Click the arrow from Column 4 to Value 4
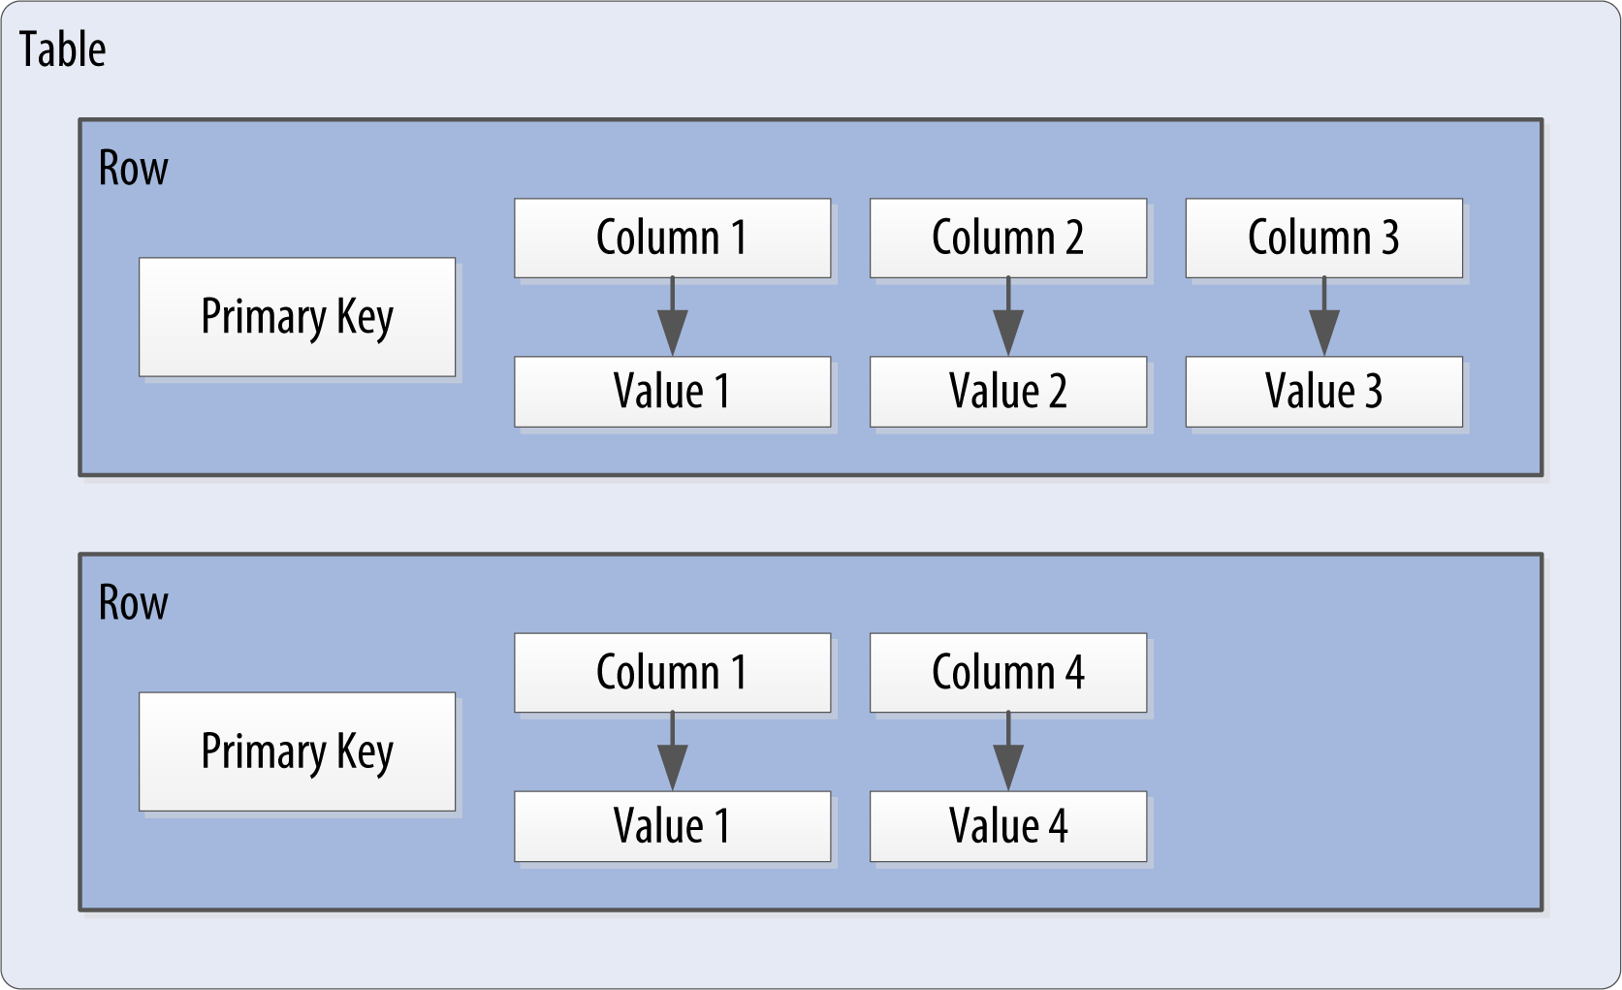This screenshot has width=1622, height=990. pyautogui.click(x=1008, y=754)
